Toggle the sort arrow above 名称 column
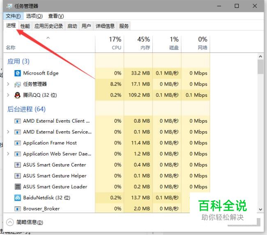This screenshot has height=235, width=267. click(x=48, y=38)
